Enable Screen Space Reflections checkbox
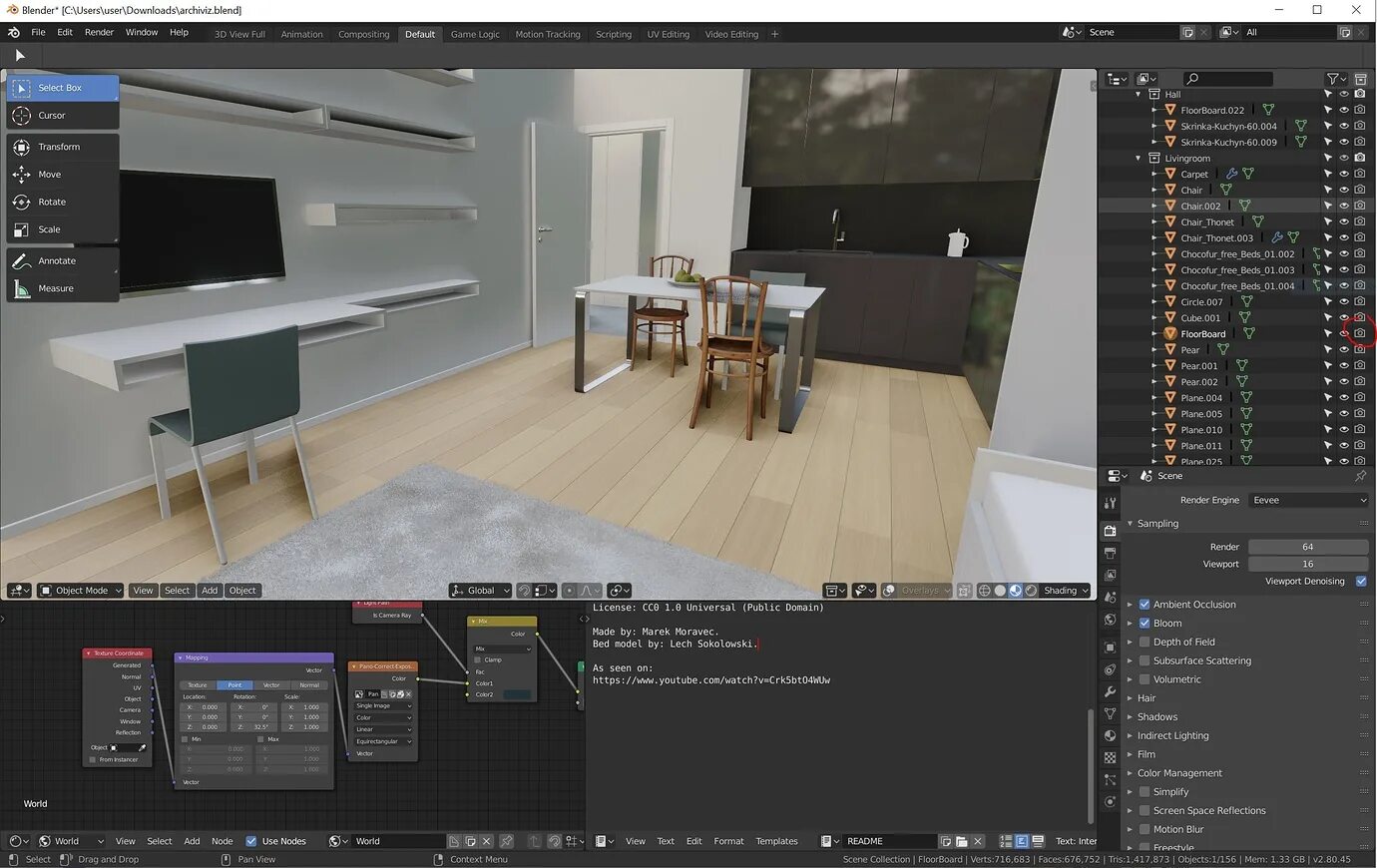The height and width of the screenshot is (868, 1377). click(x=1145, y=811)
